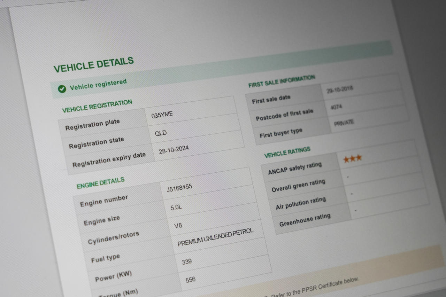Select postcode value 4074

(x=336, y=107)
